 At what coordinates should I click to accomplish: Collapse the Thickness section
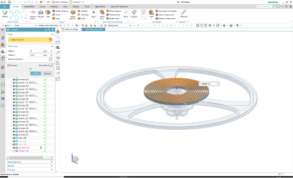[x=52, y=46]
